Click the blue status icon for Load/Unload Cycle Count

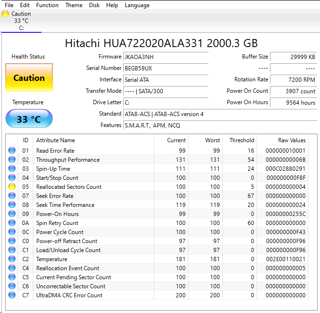click(x=12, y=250)
